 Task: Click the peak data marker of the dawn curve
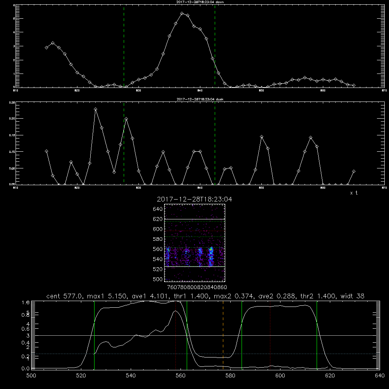pyautogui.click(x=182, y=13)
